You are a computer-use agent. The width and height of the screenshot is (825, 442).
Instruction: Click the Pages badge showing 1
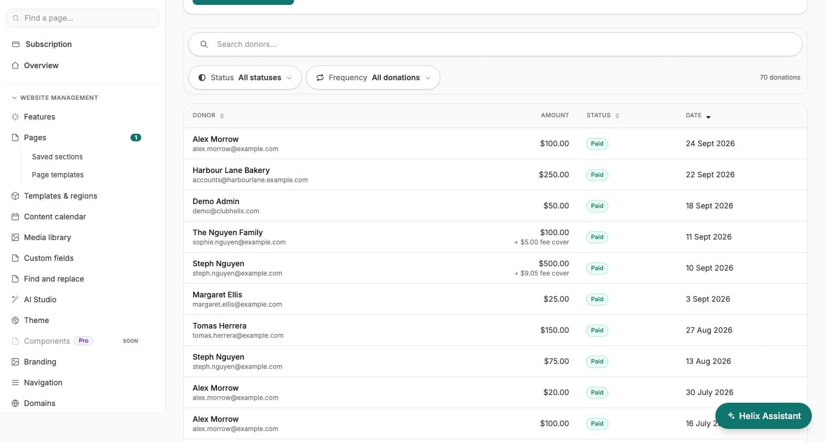[136, 138]
